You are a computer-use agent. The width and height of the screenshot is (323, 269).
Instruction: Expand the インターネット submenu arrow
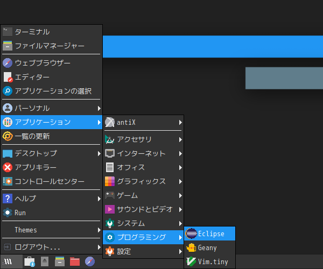coord(180,153)
